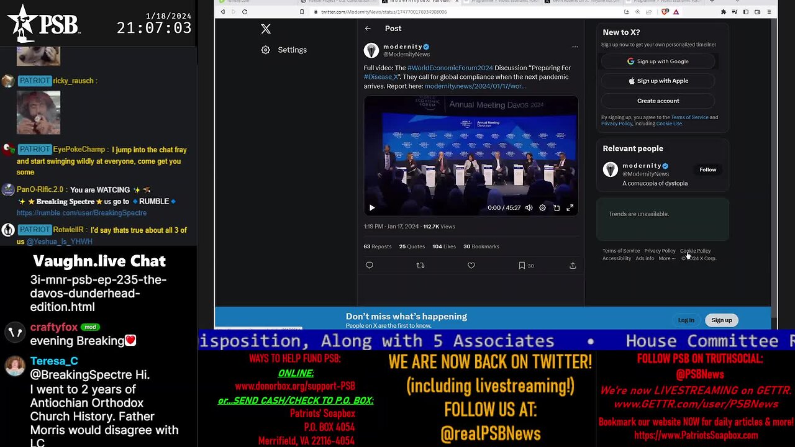This screenshot has height=447, width=795.
Task: Click the Teresa_C username in Vaughn chat
Action: point(54,361)
